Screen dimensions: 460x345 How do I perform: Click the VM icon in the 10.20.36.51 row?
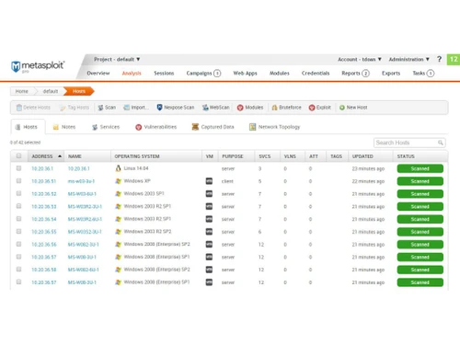pyautogui.click(x=209, y=181)
